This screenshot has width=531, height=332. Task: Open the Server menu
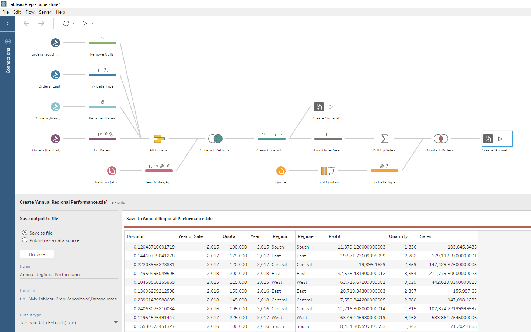point(45,12)
